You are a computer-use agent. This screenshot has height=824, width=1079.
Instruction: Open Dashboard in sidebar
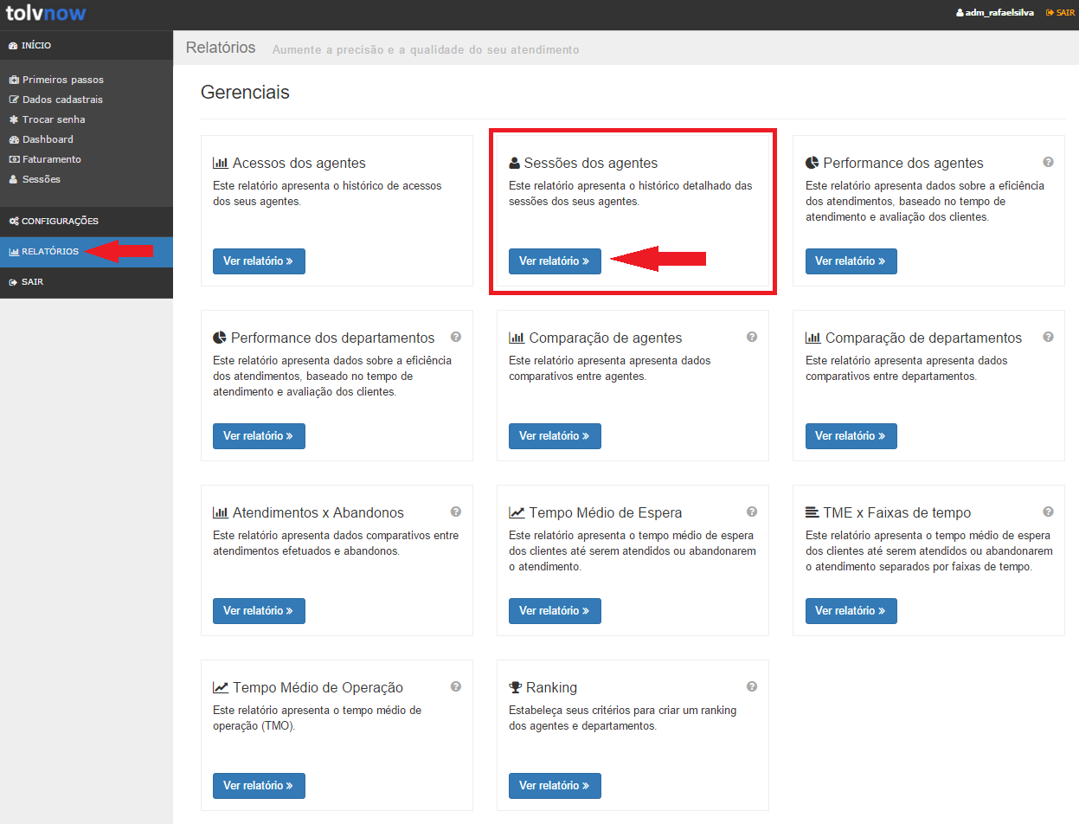tap(42, 139)
